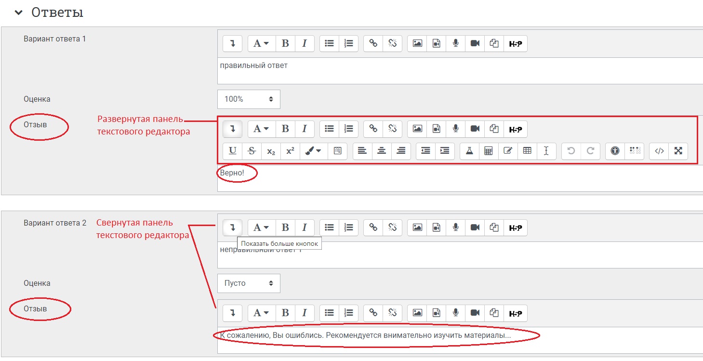Click the insert table icon
The image size is (703, 361).
tap(527, 151)
